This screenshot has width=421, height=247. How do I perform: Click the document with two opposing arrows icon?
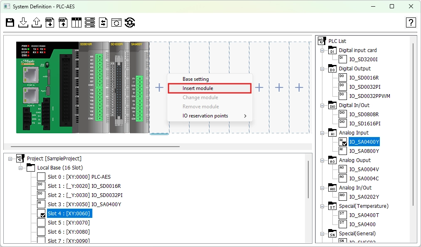103,22
